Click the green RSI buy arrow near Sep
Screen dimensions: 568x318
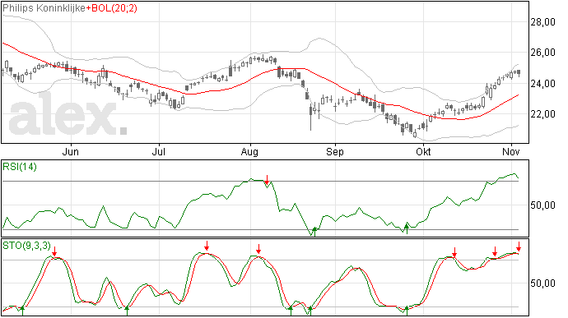314,232
